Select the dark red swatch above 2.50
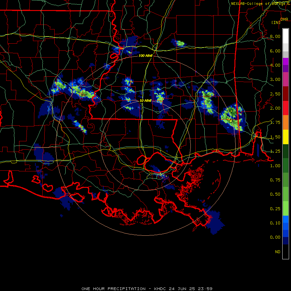Image resolution: width=291 pixels, height=291 pixels. pos(286,94)
